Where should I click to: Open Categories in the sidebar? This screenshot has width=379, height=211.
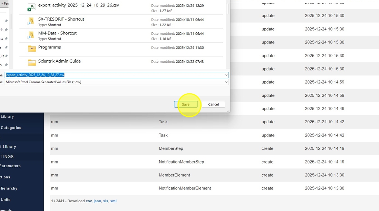click(11, 128)
